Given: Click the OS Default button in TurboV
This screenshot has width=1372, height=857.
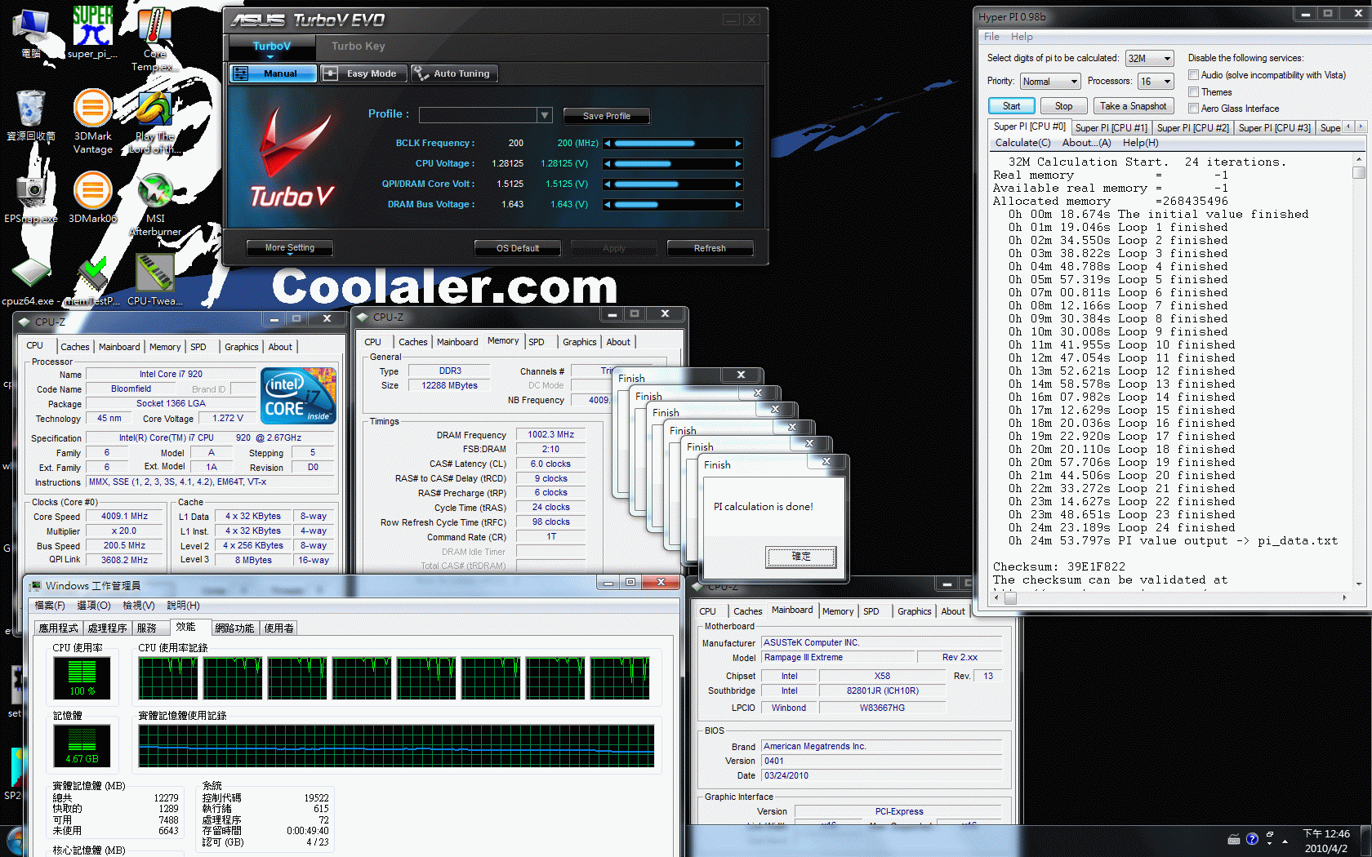Looking at the screenshot, I should (518, 248).
